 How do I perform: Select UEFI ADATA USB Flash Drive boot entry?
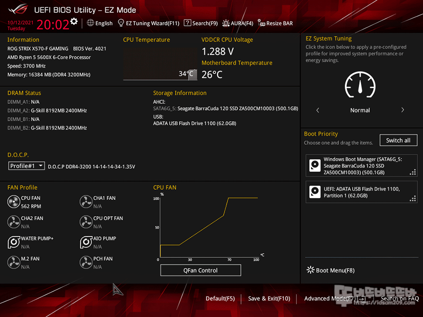click(x=361, y=192)
